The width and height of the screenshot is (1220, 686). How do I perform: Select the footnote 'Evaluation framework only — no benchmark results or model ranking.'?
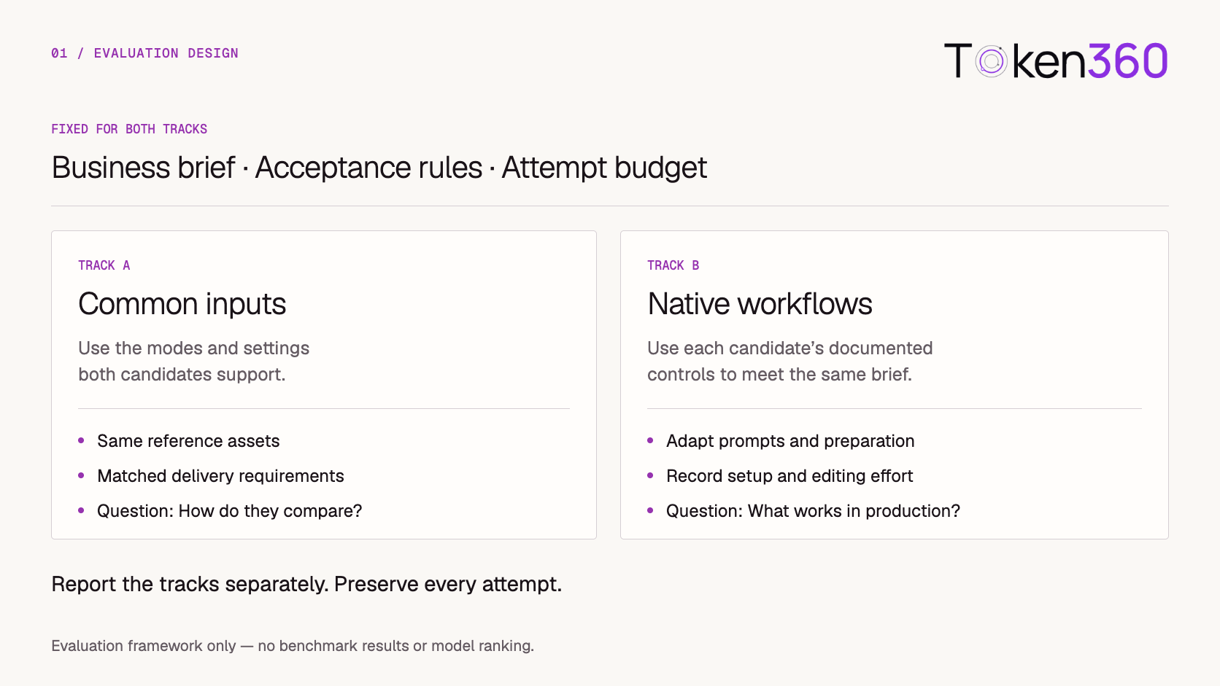(293, 646)
